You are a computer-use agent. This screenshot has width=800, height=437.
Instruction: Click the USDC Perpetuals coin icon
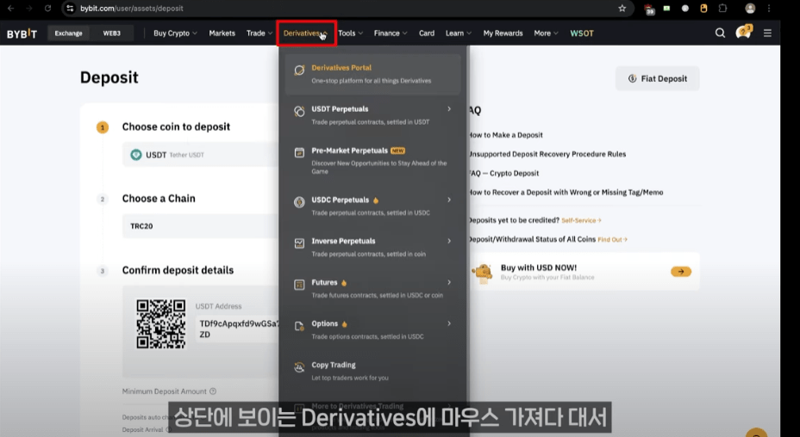click(x=299, y=202)
